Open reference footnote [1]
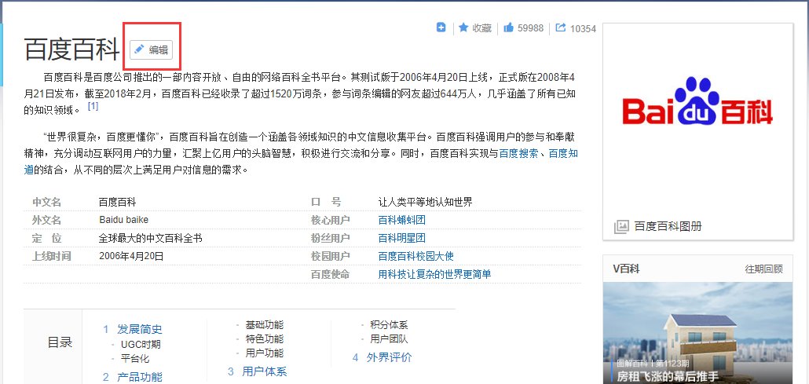Image resolution: width=809 pixels, height=384 pixels. coord(93,106)
